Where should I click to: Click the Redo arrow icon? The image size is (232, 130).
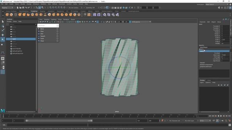tap(29, 8)
